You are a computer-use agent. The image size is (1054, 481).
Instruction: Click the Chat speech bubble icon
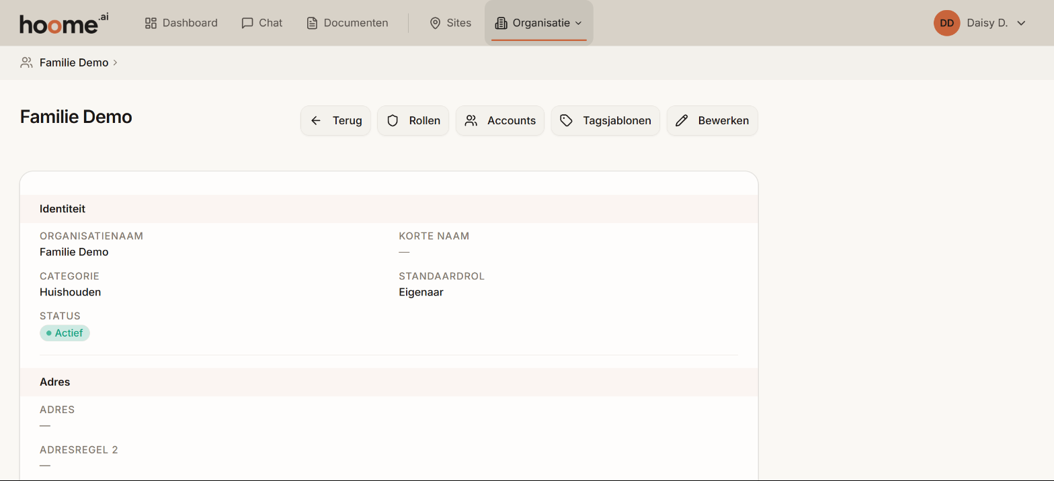click(x=247, y=23)
